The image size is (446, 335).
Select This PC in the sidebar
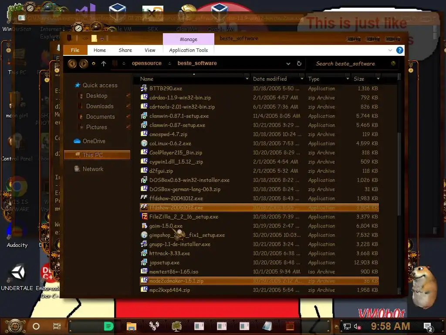[97, 155]
